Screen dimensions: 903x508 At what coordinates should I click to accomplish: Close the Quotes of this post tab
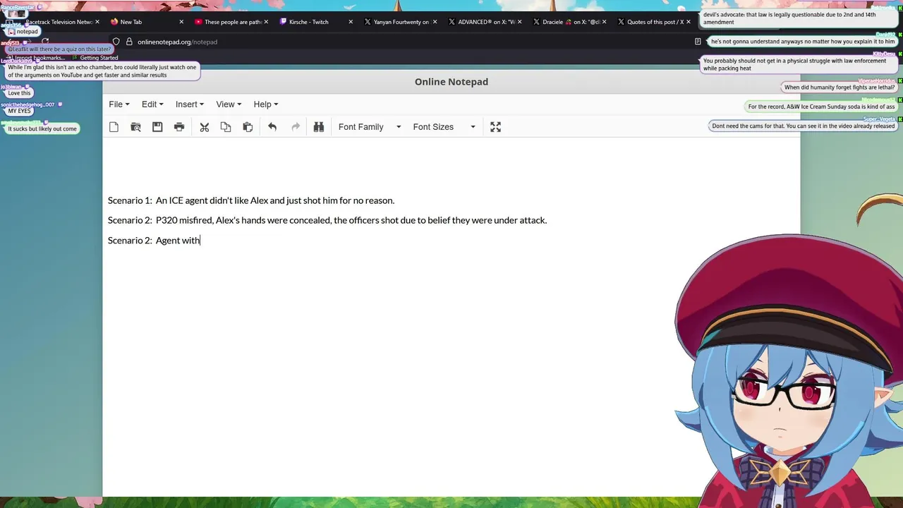[689, 22]
